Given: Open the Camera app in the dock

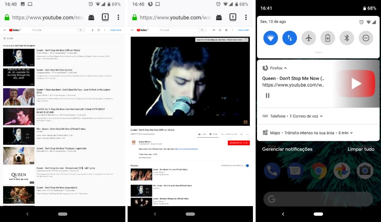Looking at the screenshot, I should (365, 171).
